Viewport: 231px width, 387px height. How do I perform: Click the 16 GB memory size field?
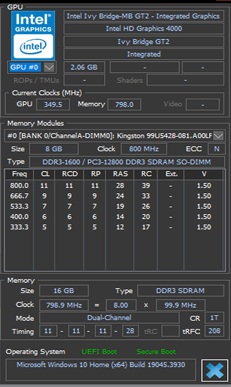pyautogui.click(x=64, y=291)
